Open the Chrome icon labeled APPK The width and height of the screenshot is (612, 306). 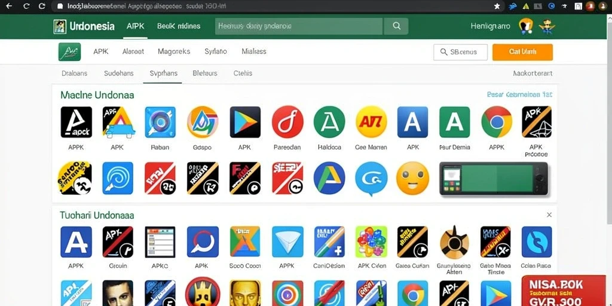point(497,122)
